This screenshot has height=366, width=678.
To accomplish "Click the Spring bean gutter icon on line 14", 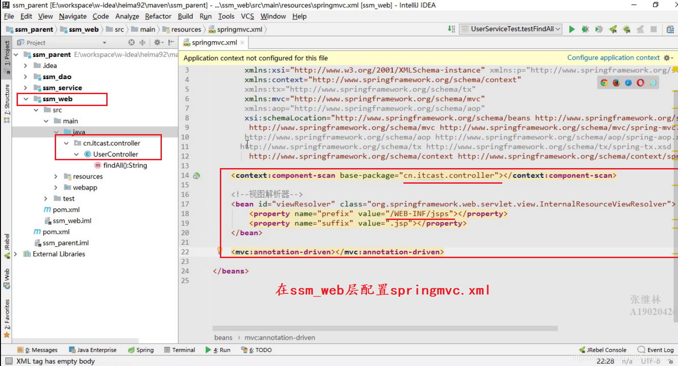I will click(197, 175).
